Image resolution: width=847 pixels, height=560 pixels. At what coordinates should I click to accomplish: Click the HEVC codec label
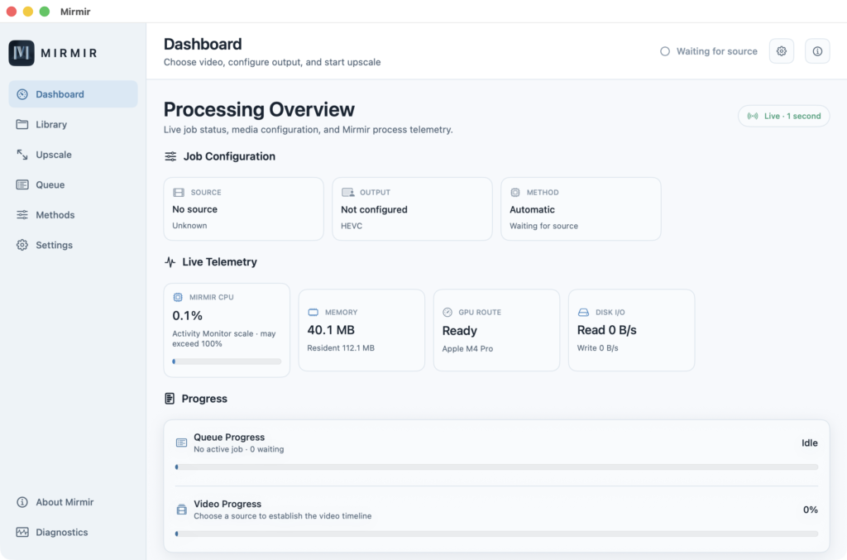tap(352, 226)
